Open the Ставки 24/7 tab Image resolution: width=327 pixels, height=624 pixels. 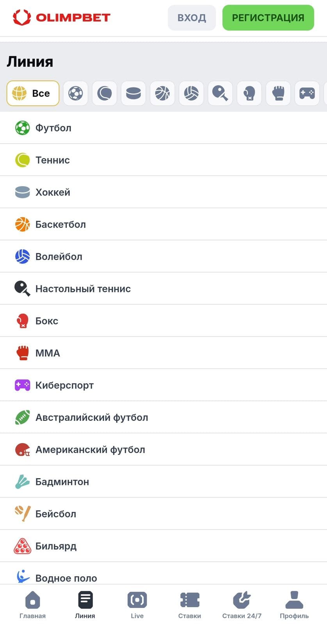click(x=242, y=605)
